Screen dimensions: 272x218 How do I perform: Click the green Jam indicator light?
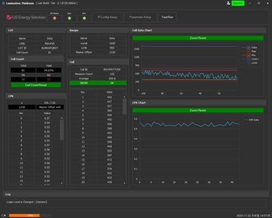tap(69, 18)
